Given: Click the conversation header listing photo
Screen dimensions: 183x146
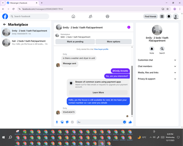Looking at the screenshot, I should (59, 27).
